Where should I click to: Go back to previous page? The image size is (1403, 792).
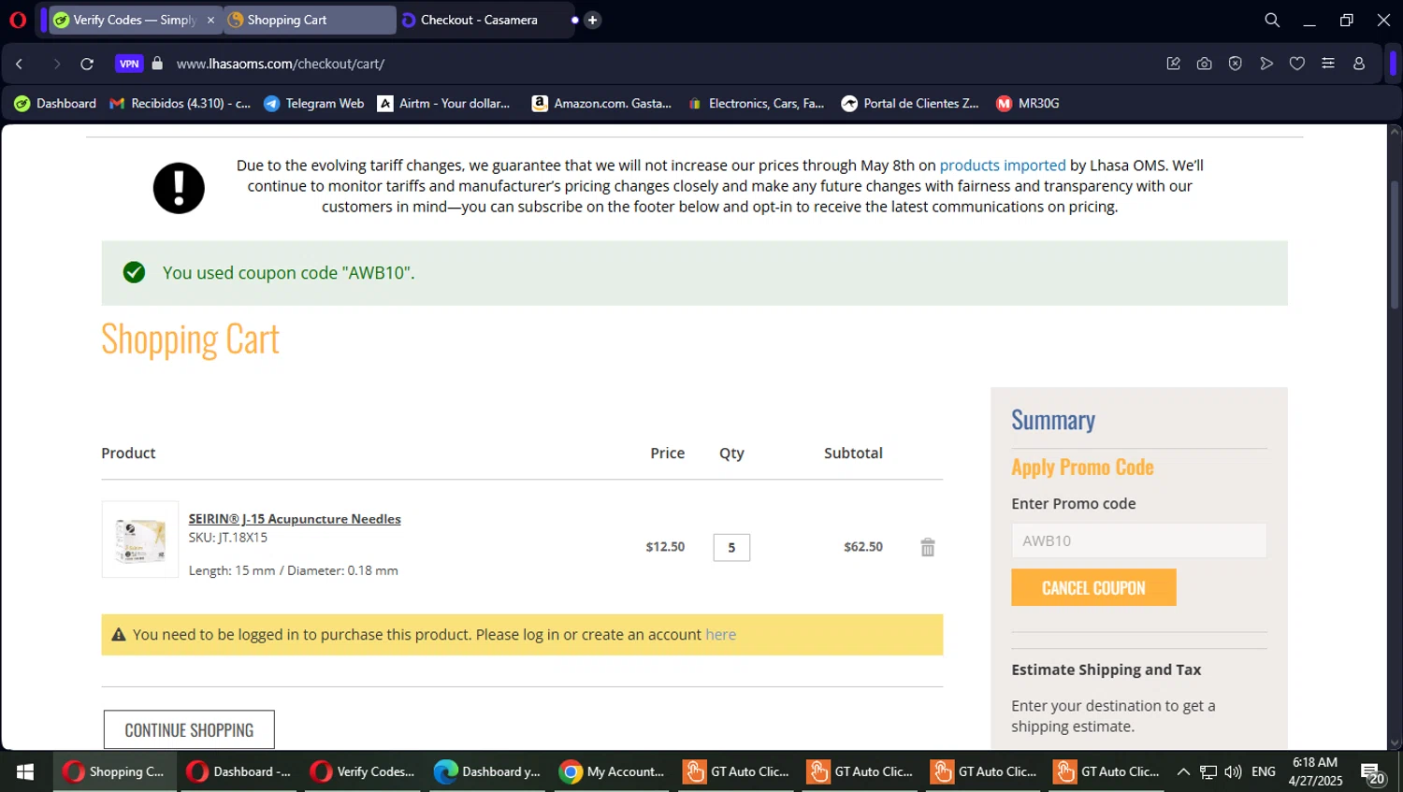(20, 64)
